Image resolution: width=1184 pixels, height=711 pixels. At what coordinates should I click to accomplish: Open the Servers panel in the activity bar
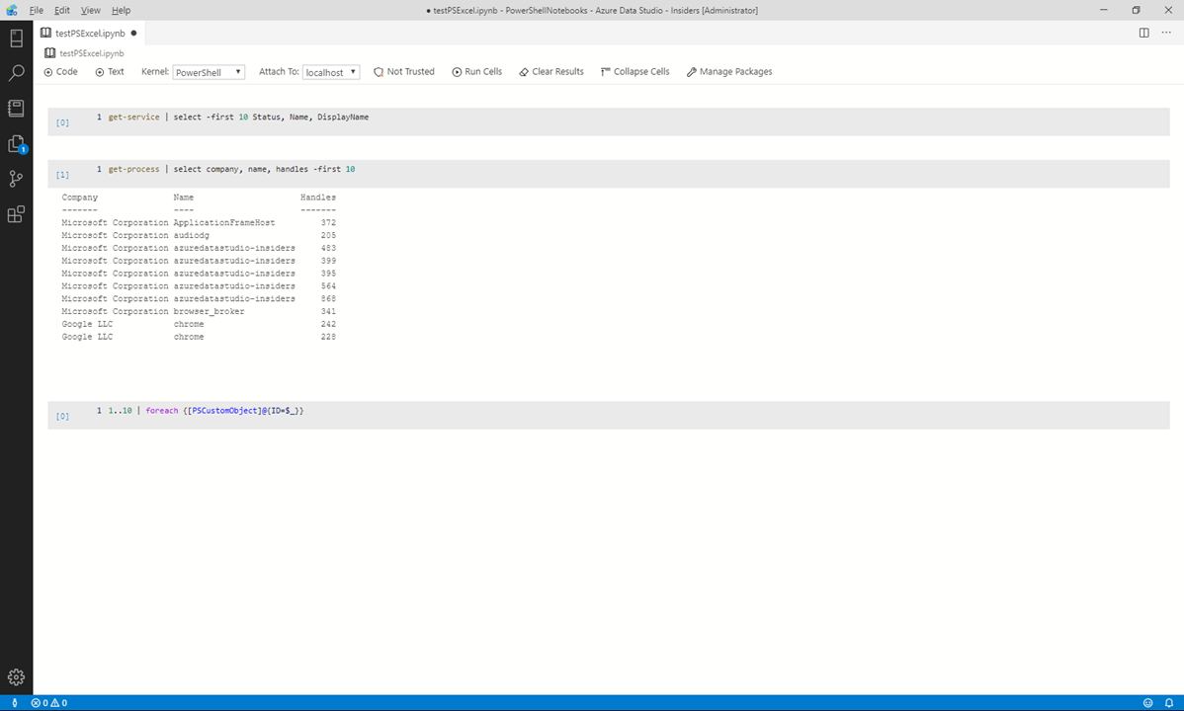16,38
